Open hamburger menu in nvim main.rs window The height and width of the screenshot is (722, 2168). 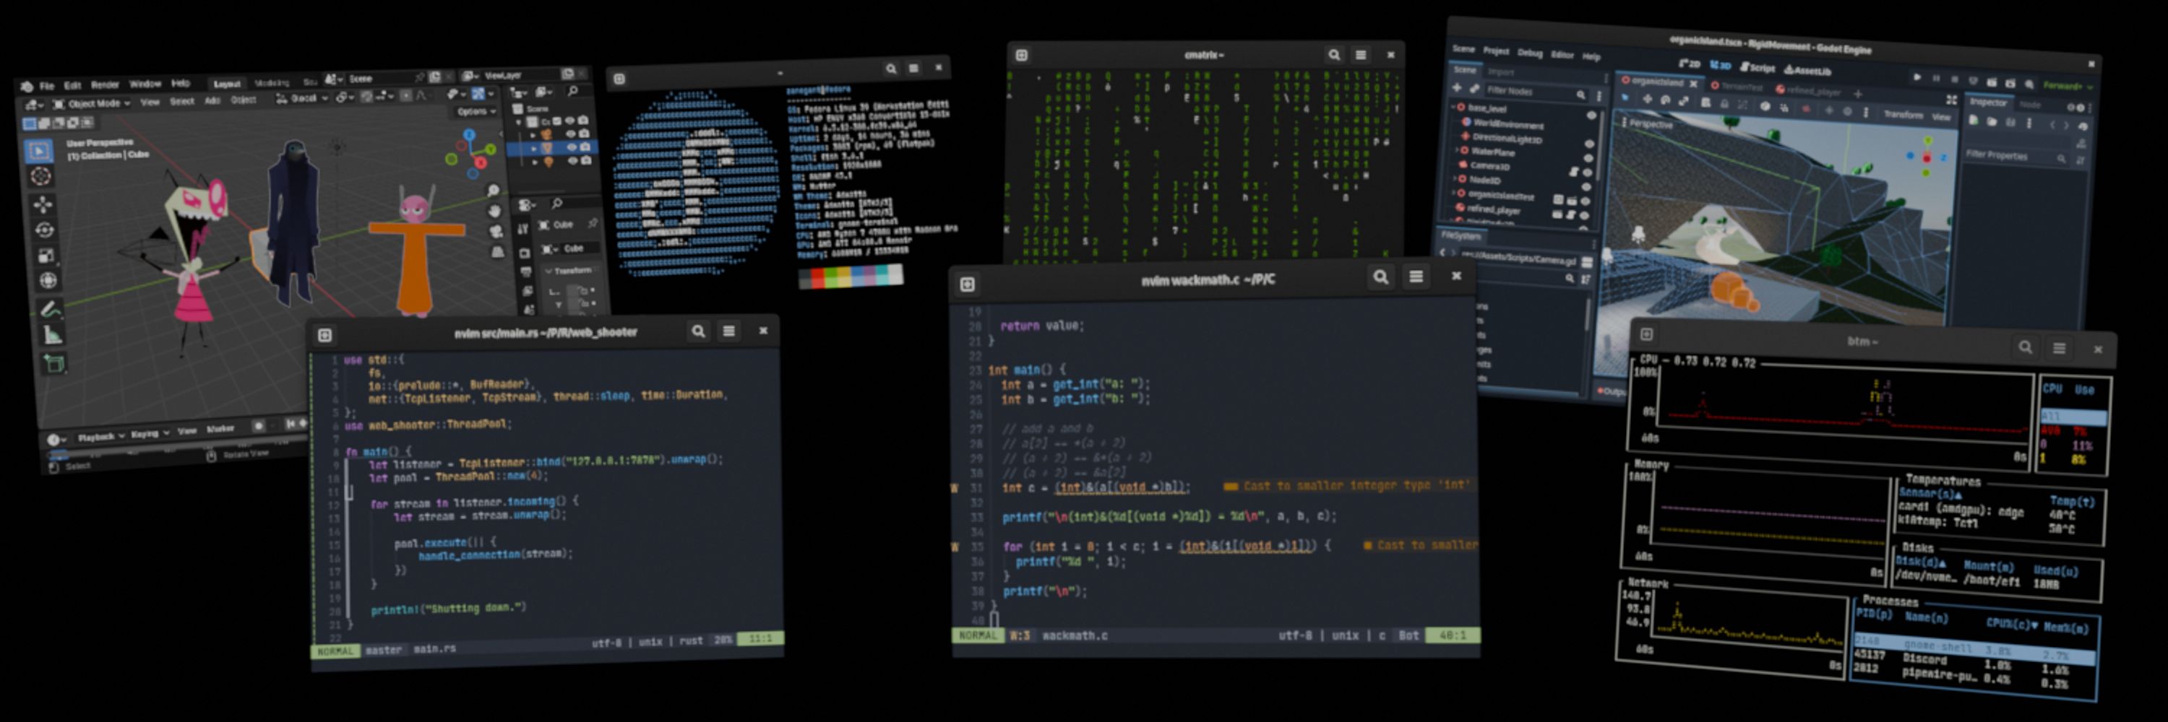(729, 331)
